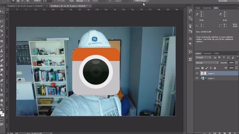Toggle lock all padlock icon
This screenshot has height=134, width=239.
(x=215, y=68)
